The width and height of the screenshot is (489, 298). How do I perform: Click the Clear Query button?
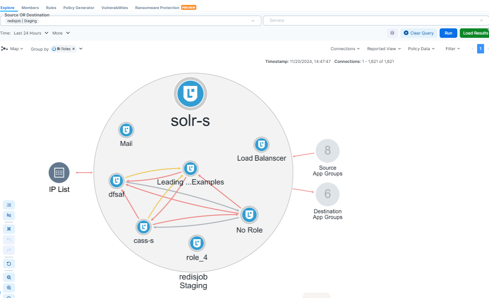tap(419, 33)
